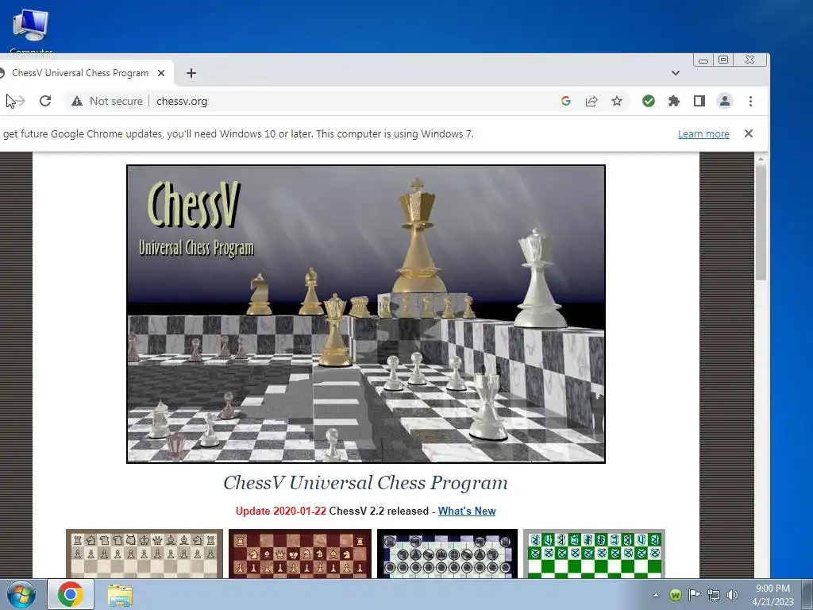Screen dimensions: 813x610
Task: Open the green checkmark extension
Action: click(x=648, y=101)
